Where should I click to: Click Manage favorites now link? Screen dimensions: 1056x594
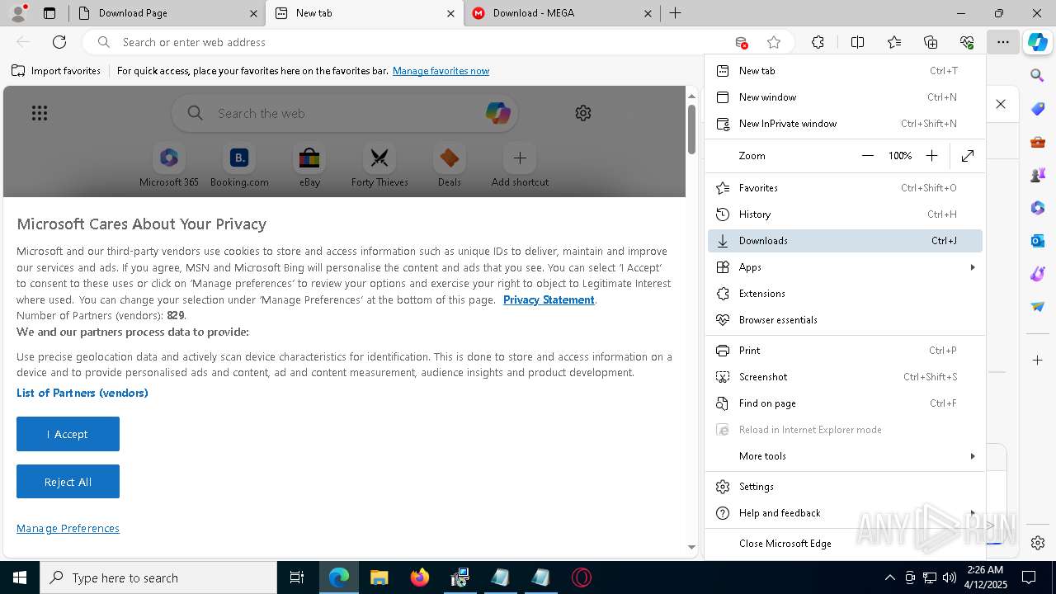click(x=441, y=71)
